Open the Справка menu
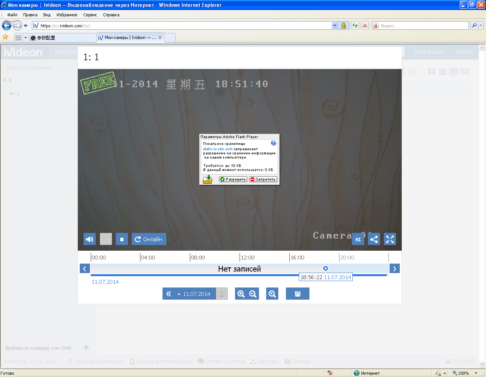486x377 pixels. (111, 15)
